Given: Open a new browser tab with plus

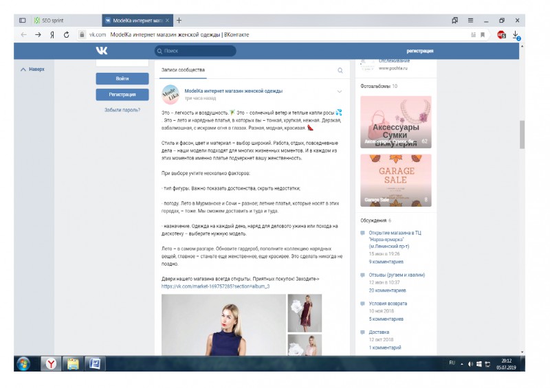Looking at the screenshot, I should pos(179,21).
